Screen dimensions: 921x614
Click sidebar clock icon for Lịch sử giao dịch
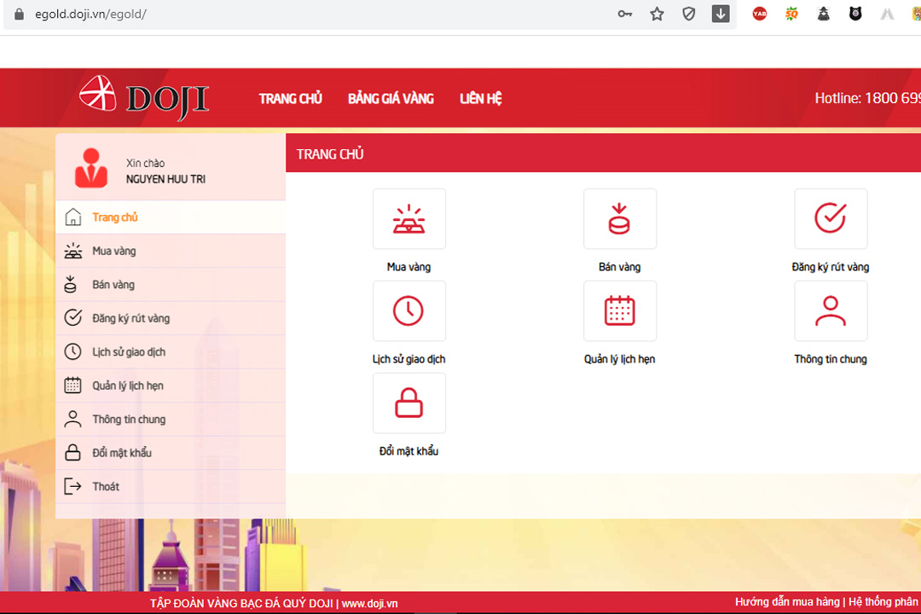[x=72, y=351]
